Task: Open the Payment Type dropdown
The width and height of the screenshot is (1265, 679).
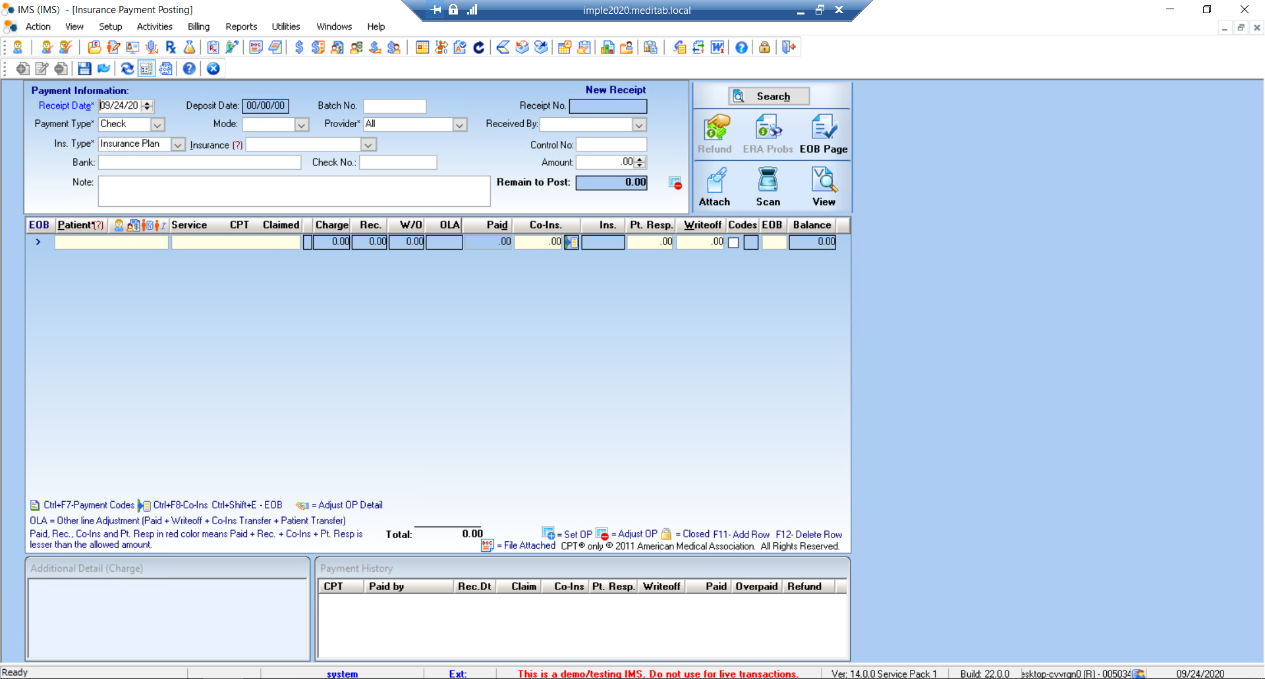Action: [x=157, y=124]
